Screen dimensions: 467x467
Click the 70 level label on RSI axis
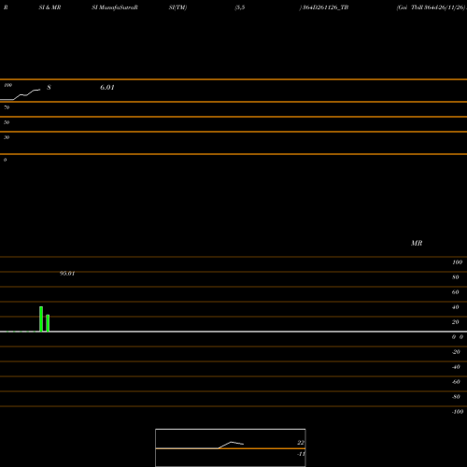coord(7,107)
